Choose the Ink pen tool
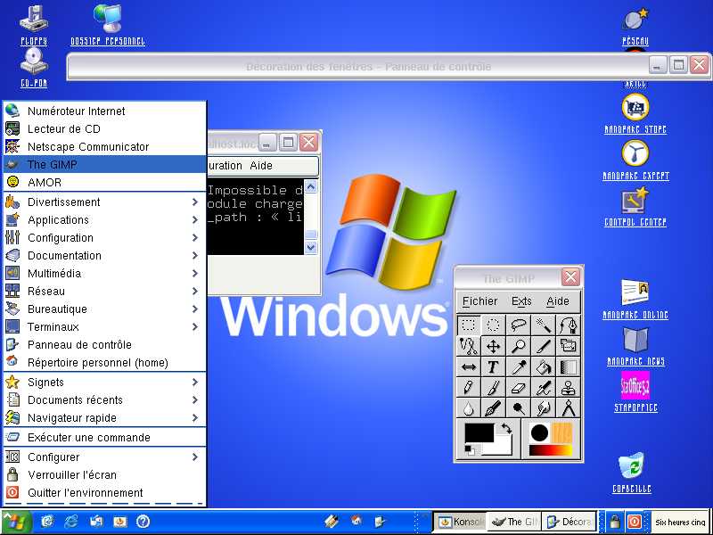The image size is (713, 535). coord(494,408)
